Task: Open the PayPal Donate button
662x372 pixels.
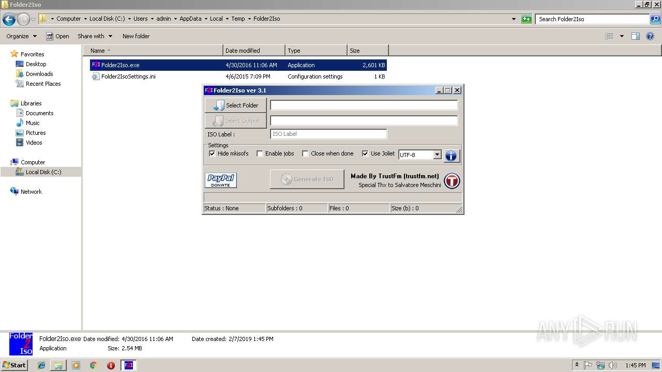Action: (x=221, y=180)
